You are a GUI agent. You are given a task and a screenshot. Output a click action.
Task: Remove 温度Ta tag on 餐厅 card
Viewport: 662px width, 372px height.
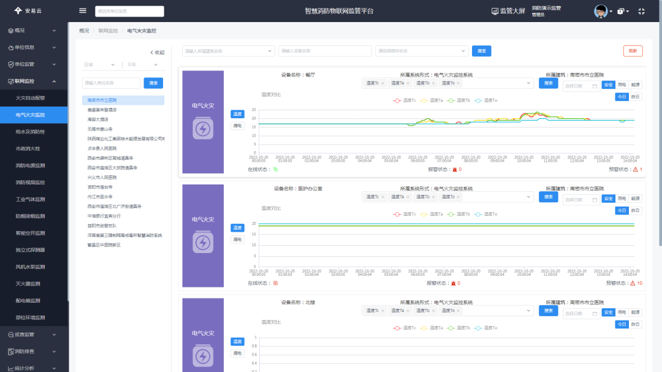click(408, 83)
